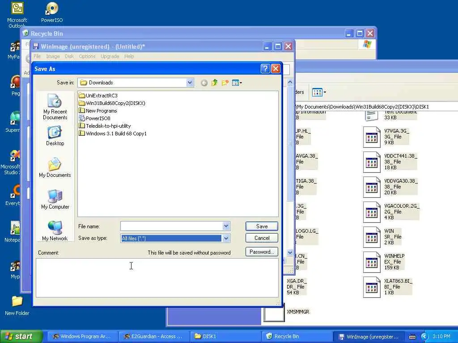458x343 pixels.
Task: Expand the Save in Downloads dropdown
Action: (x=190, y=83)
